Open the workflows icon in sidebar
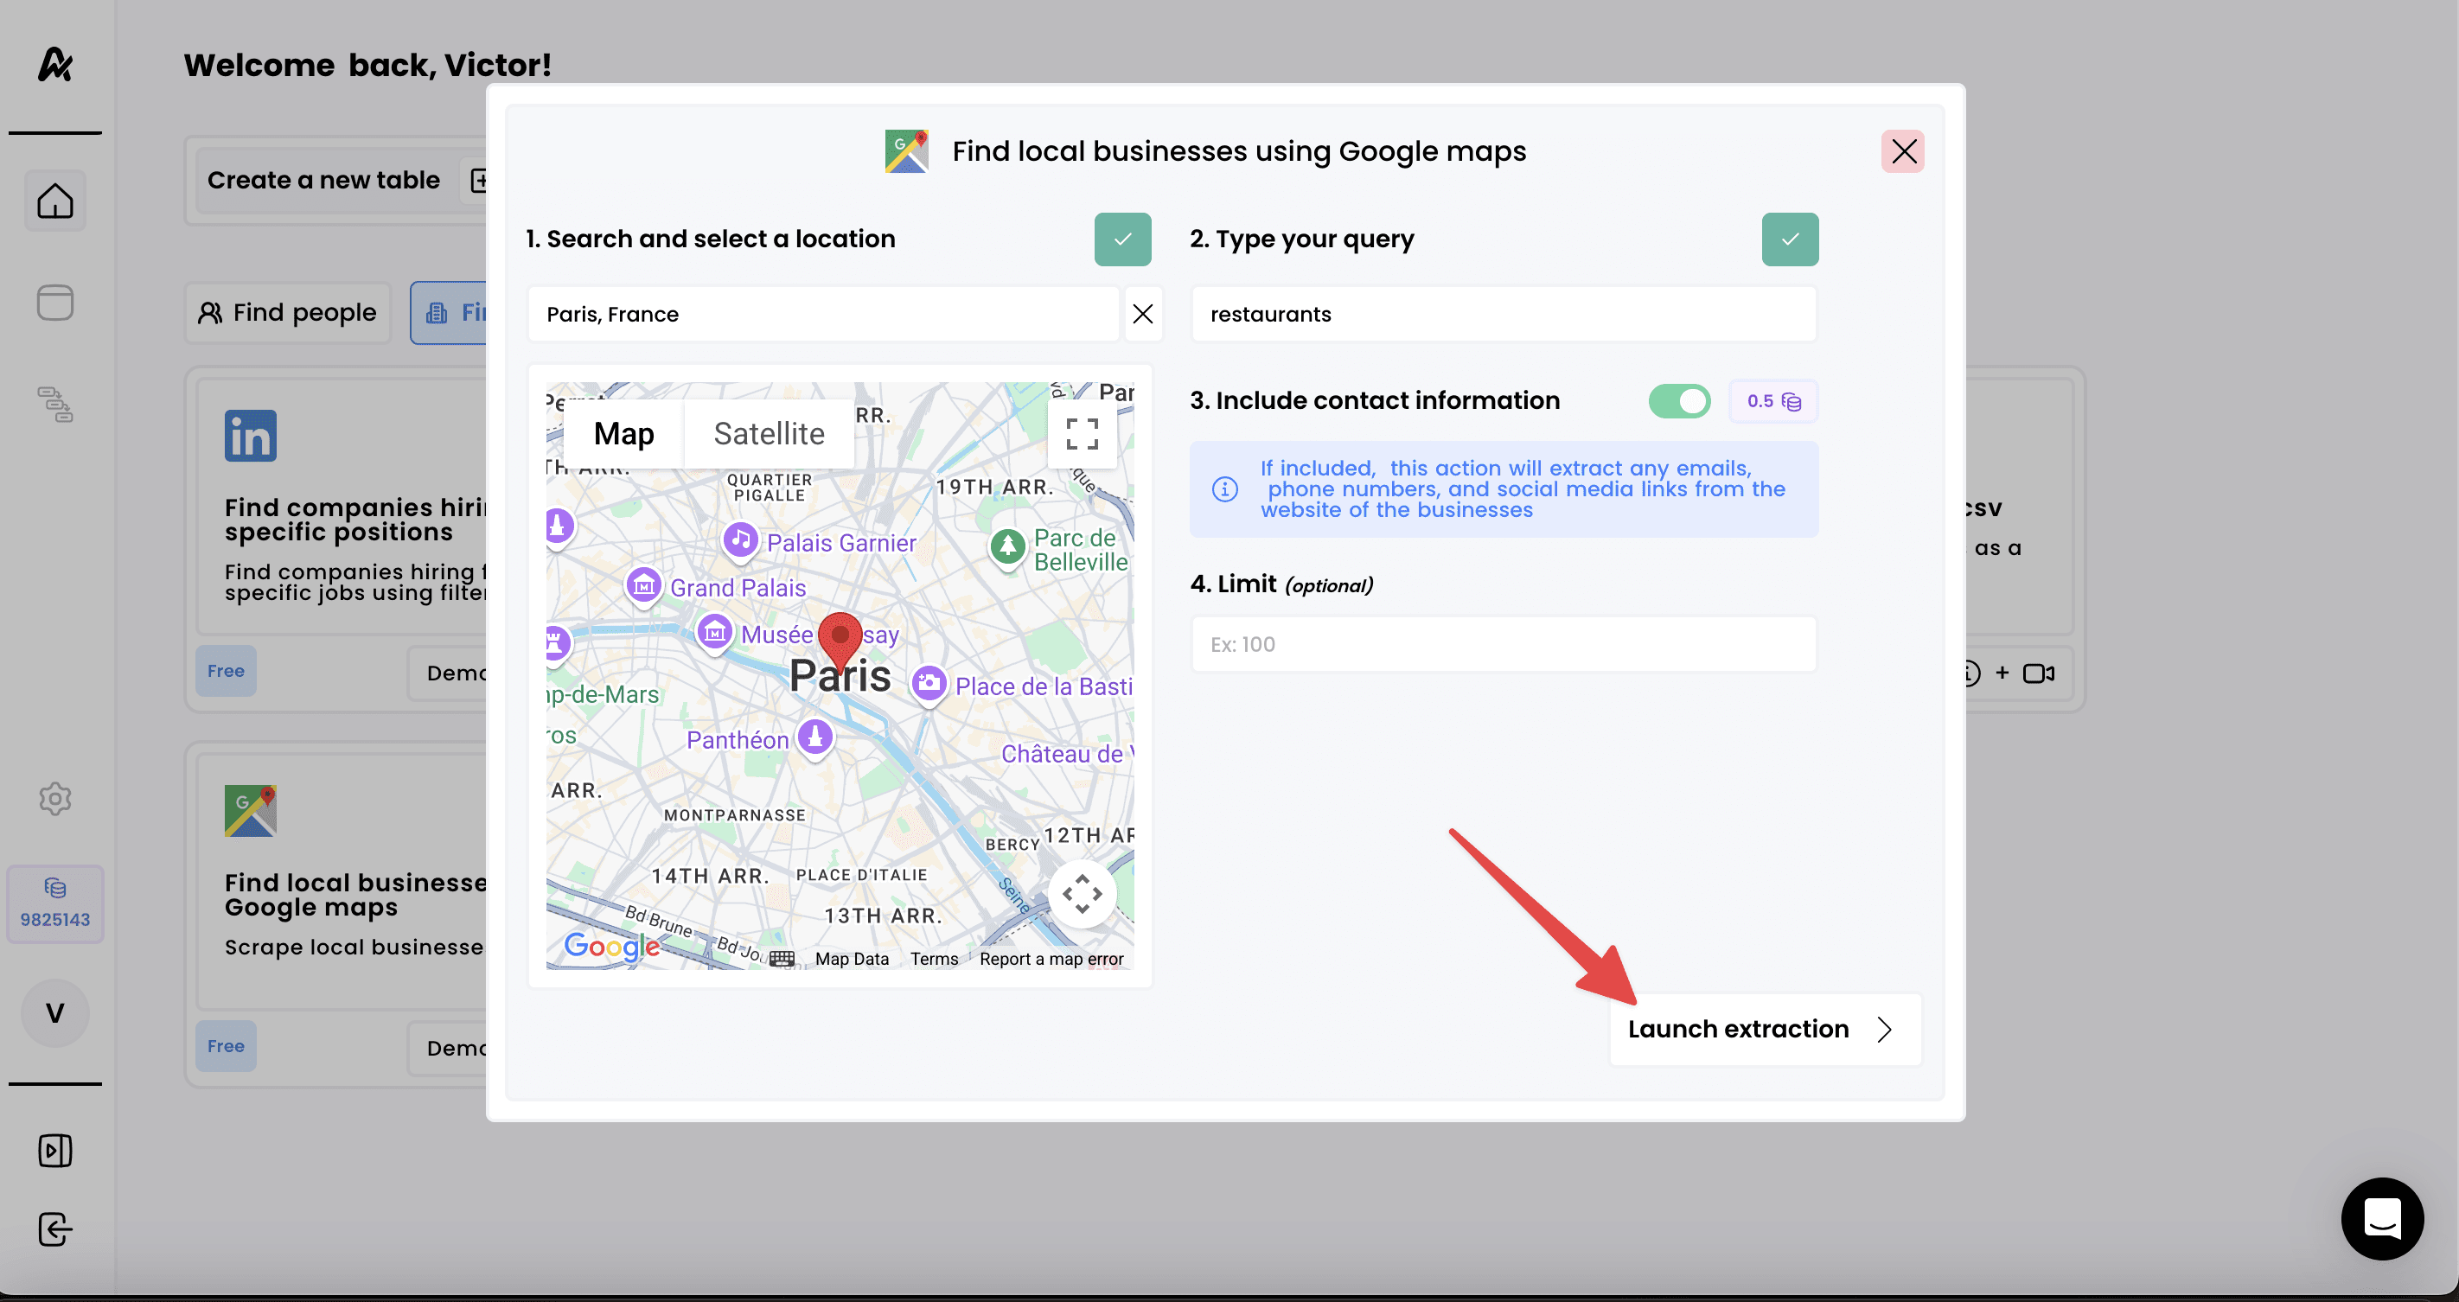This screenshot has width=2459, height=1302. (55, 405)
